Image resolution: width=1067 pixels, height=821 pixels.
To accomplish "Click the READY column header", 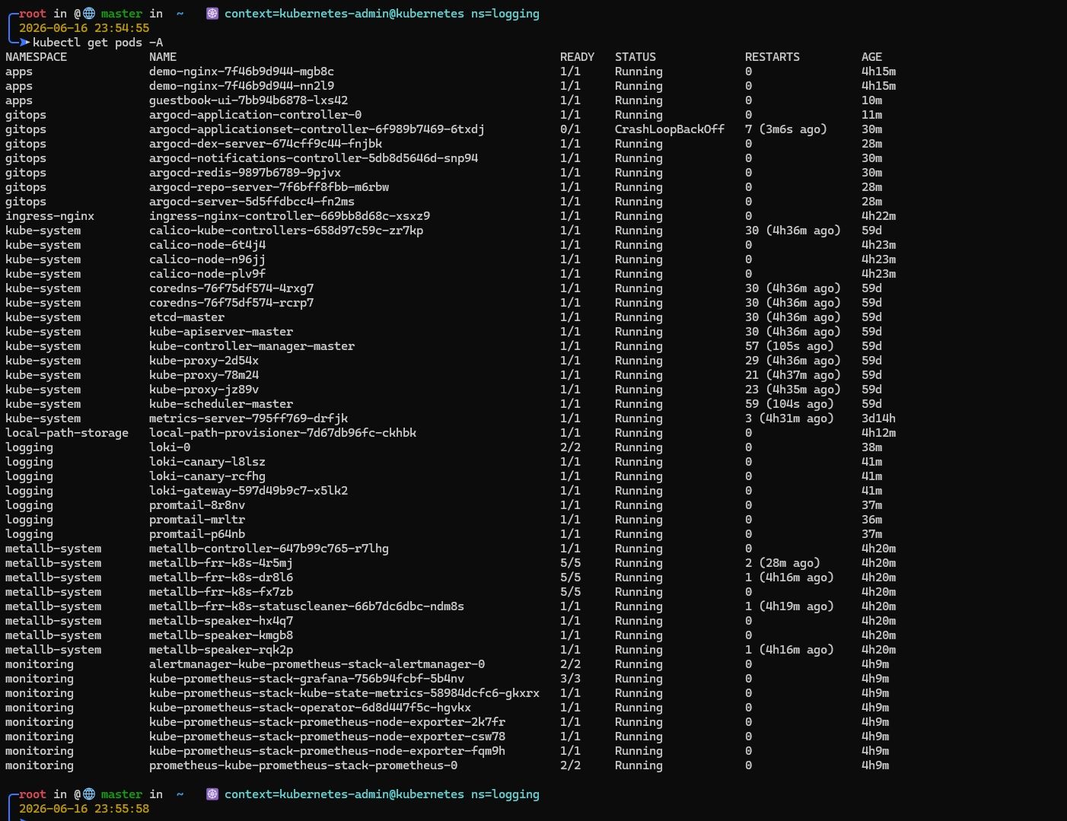I will (x=577, y=57).
